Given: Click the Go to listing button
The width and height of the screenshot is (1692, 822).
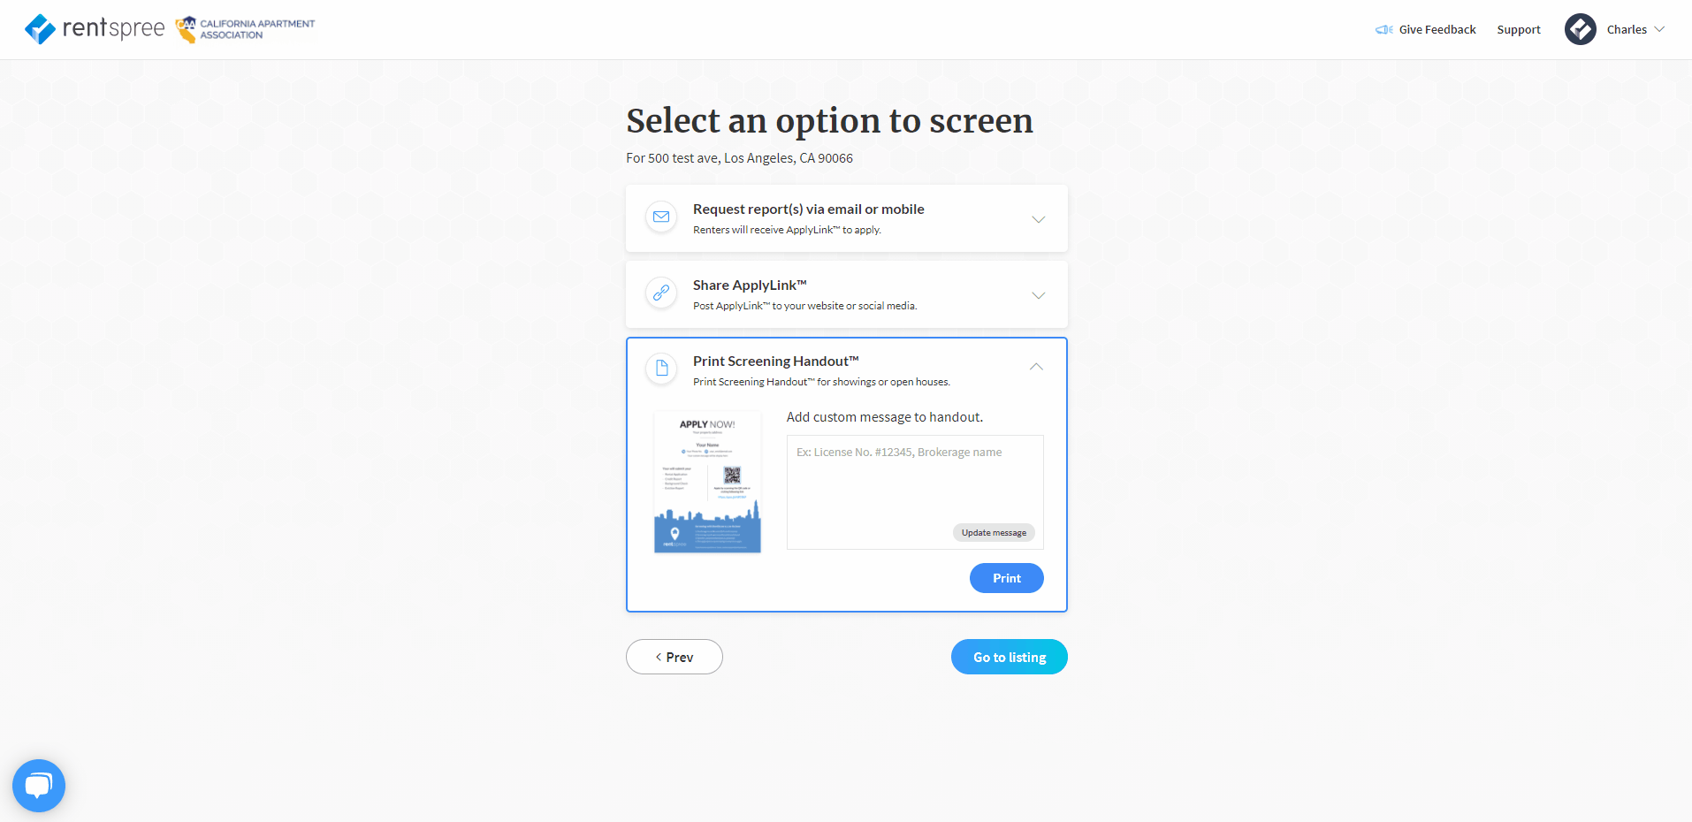Looking at the screenshot, I should coord(1010,657).
